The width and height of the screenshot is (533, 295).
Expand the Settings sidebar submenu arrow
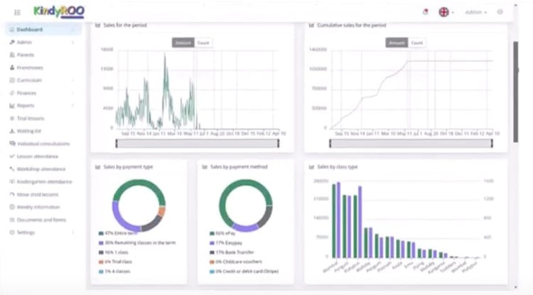pyautogui.click(x=72, y=232)
